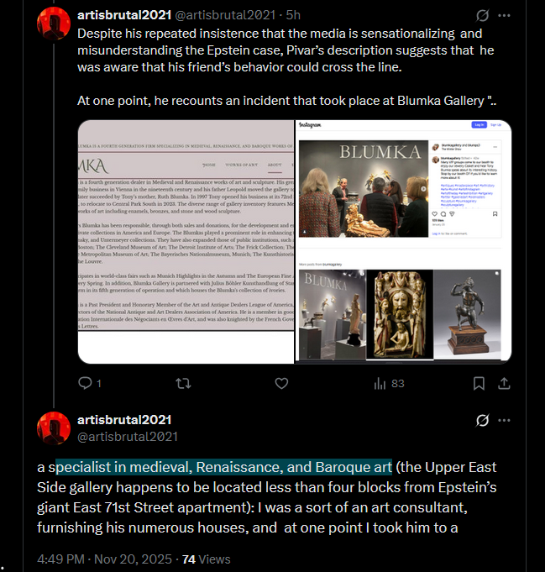Open the Blumka website screenshot image

pyautogui.click(x=186, y=242)
